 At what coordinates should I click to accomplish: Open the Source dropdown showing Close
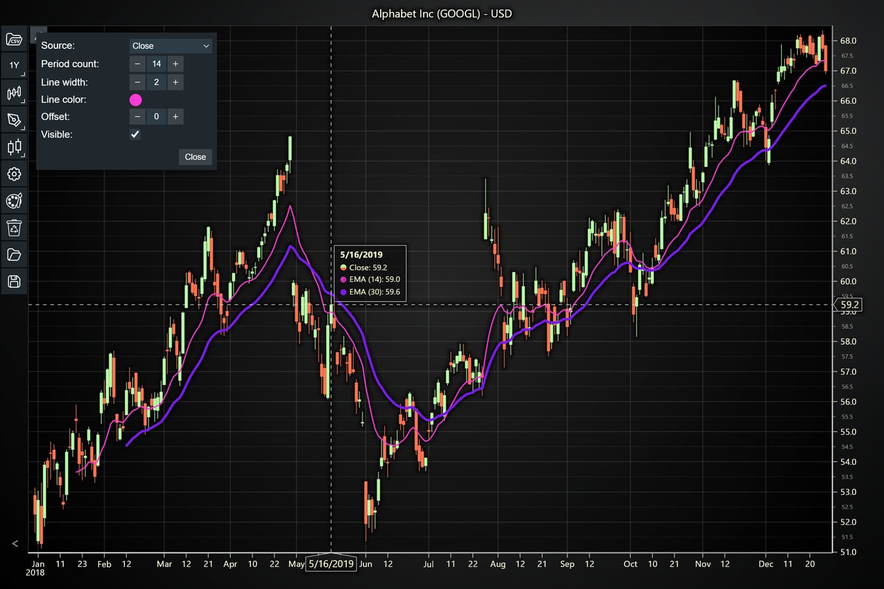(170, 46)
